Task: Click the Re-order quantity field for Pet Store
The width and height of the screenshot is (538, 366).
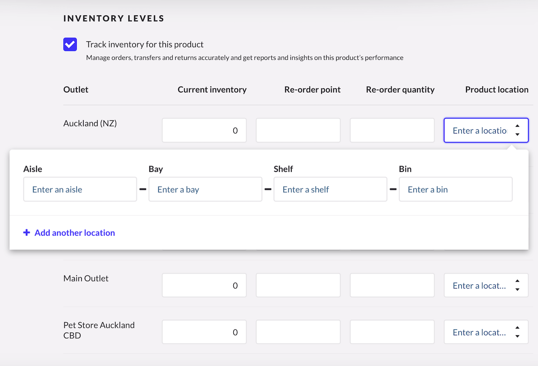Action: (x=392, y=332)
